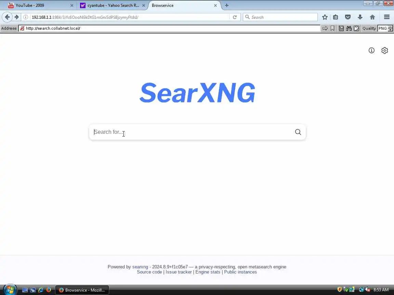Click the Browservice Go arrow button
394x295 pixels.
pos(325,28)
